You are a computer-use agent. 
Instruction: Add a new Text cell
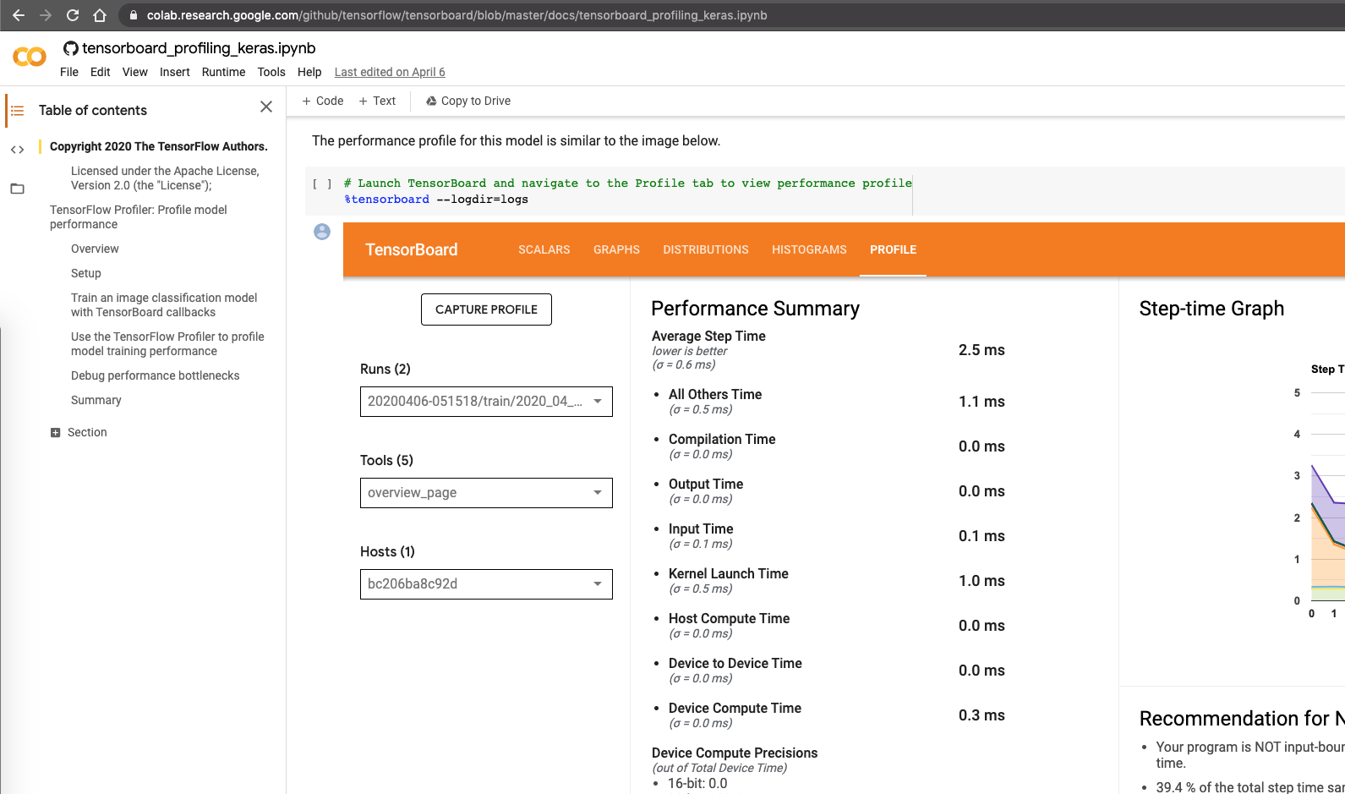[x=377, y=101]
